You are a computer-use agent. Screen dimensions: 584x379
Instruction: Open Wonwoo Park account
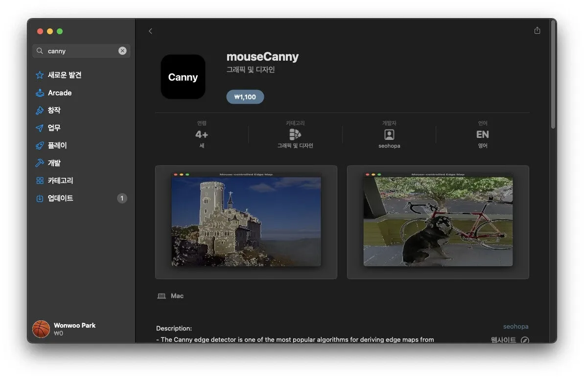pos(74,325)
